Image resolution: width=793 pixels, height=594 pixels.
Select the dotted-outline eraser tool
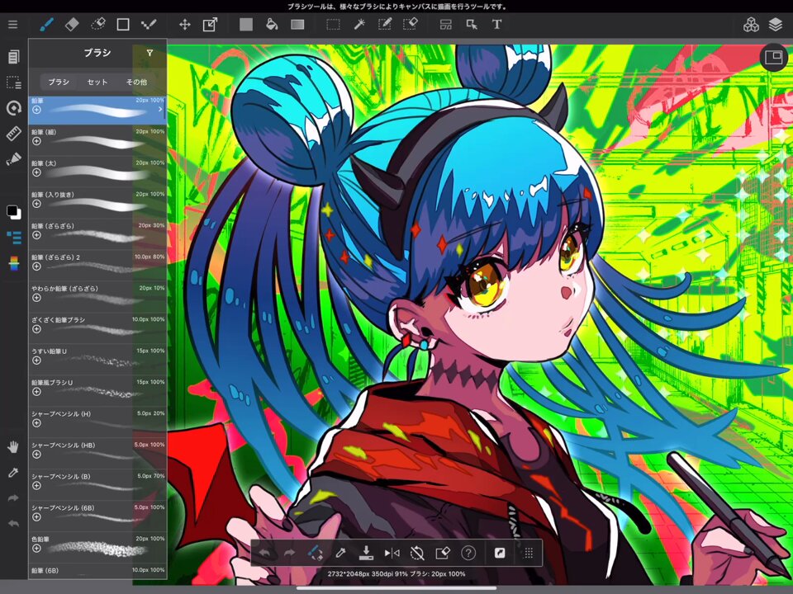[97, 24]
